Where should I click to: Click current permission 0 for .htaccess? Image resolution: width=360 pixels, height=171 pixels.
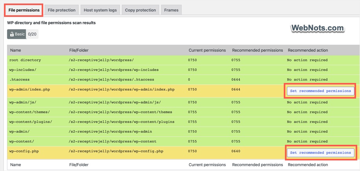189,79
